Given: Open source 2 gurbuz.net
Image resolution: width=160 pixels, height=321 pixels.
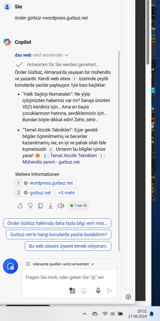Looking at the screenshot, I should pyautogui.click(x=34, y=193).
